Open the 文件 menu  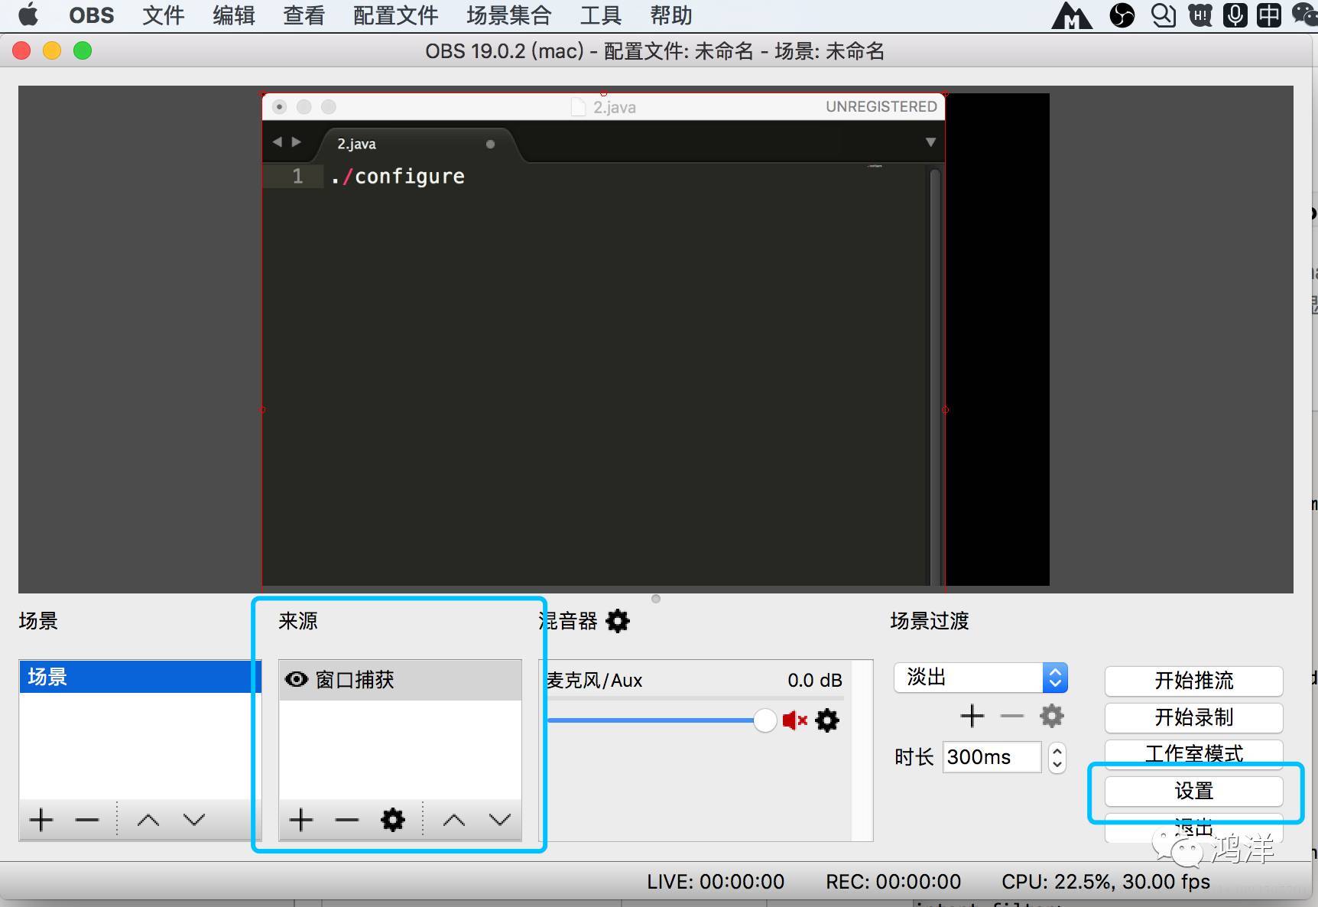[164, 15]
